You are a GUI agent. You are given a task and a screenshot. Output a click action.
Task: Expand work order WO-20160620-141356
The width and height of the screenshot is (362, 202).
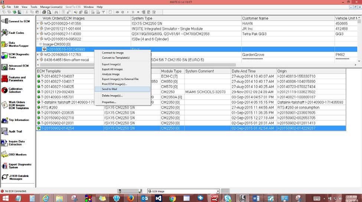(37, 23)
